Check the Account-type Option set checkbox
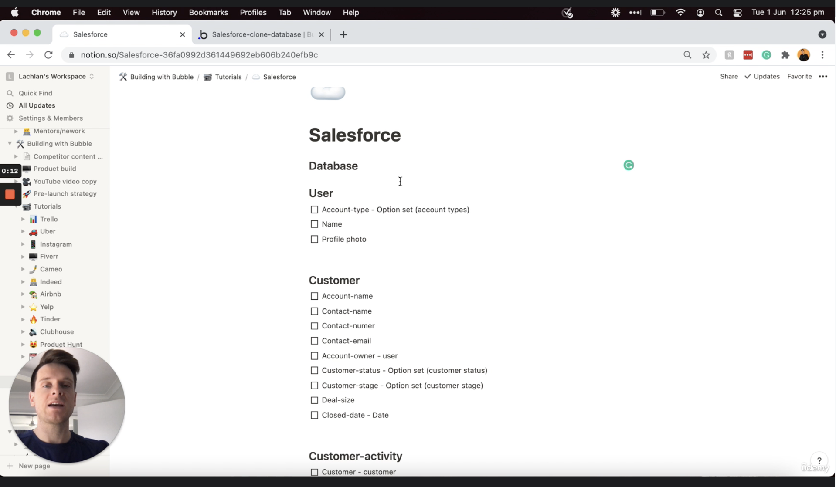Viewport: 836px width, 487px height. pyautogui.click(x=314, y=210)
